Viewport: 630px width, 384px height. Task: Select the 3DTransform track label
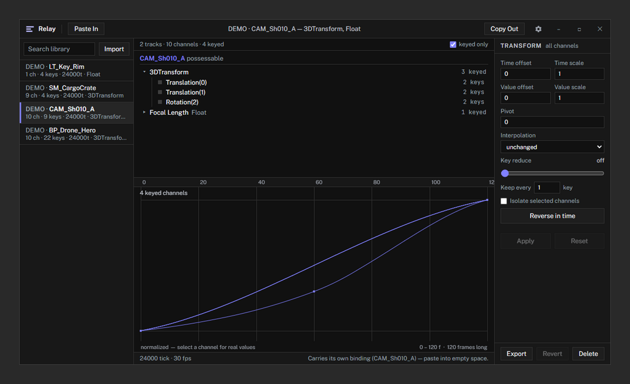point(169,72)
